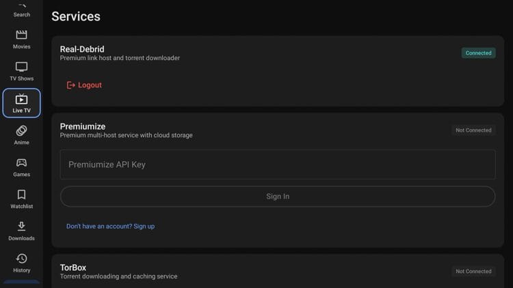Image resolution: width=513 pixels, height=288 pixels.
Task: Focus the Premiumize API Key field
Action: click(x=277, y=164)
